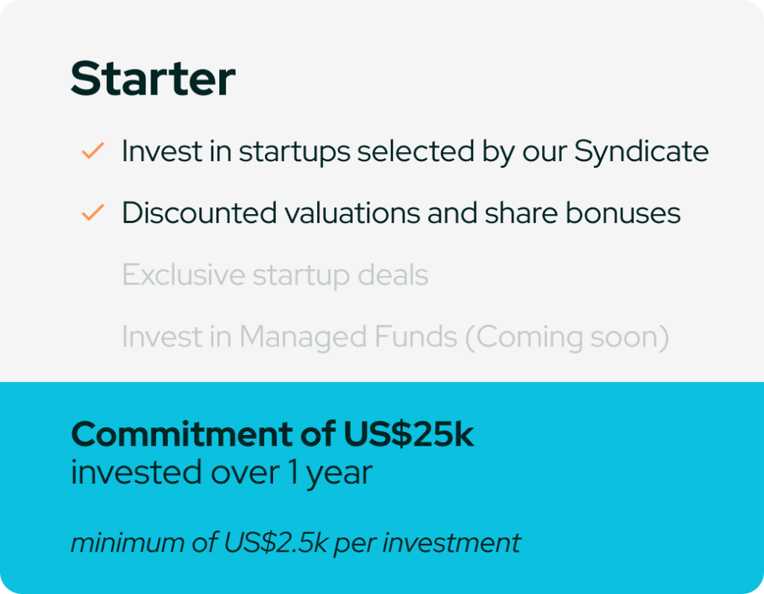The image size is (764, 594).
Task: Click the 'US$25k' amount
Action: click(408, 434)
